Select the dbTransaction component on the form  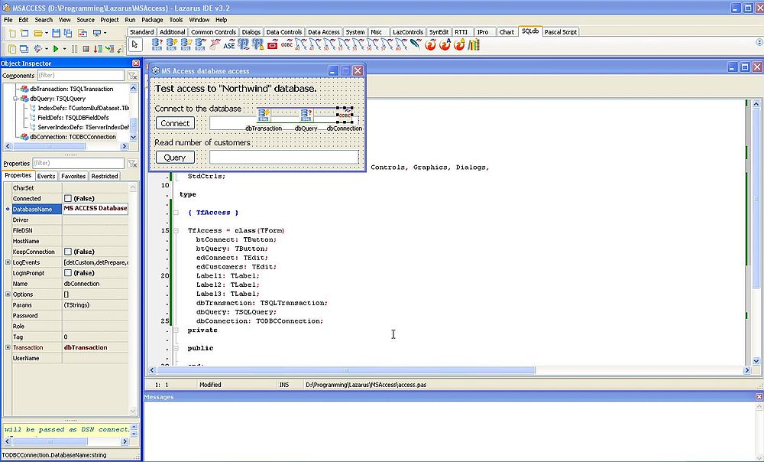(x=264, y=115)
